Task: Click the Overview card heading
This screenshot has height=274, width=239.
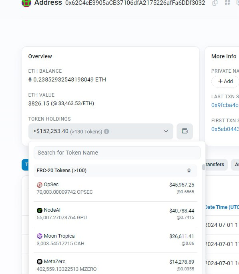Action: (40, 56)
